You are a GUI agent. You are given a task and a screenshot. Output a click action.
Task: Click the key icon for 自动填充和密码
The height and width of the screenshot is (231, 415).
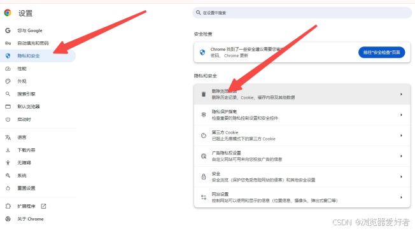[x=8, y=43]
